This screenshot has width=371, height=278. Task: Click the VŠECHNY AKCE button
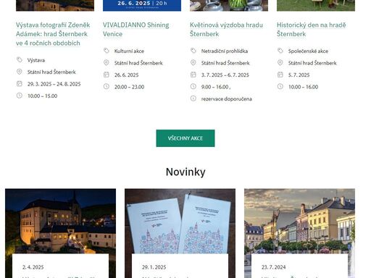coord(185,138)
